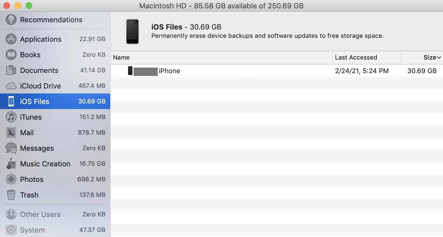Switch to the iOS Files category
The height and width of the screenshot is (237, 443).
(x=55, y=101)
